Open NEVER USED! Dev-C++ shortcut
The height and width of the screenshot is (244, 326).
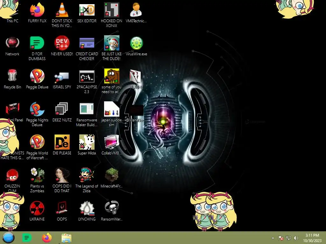(x=62, y=46)
